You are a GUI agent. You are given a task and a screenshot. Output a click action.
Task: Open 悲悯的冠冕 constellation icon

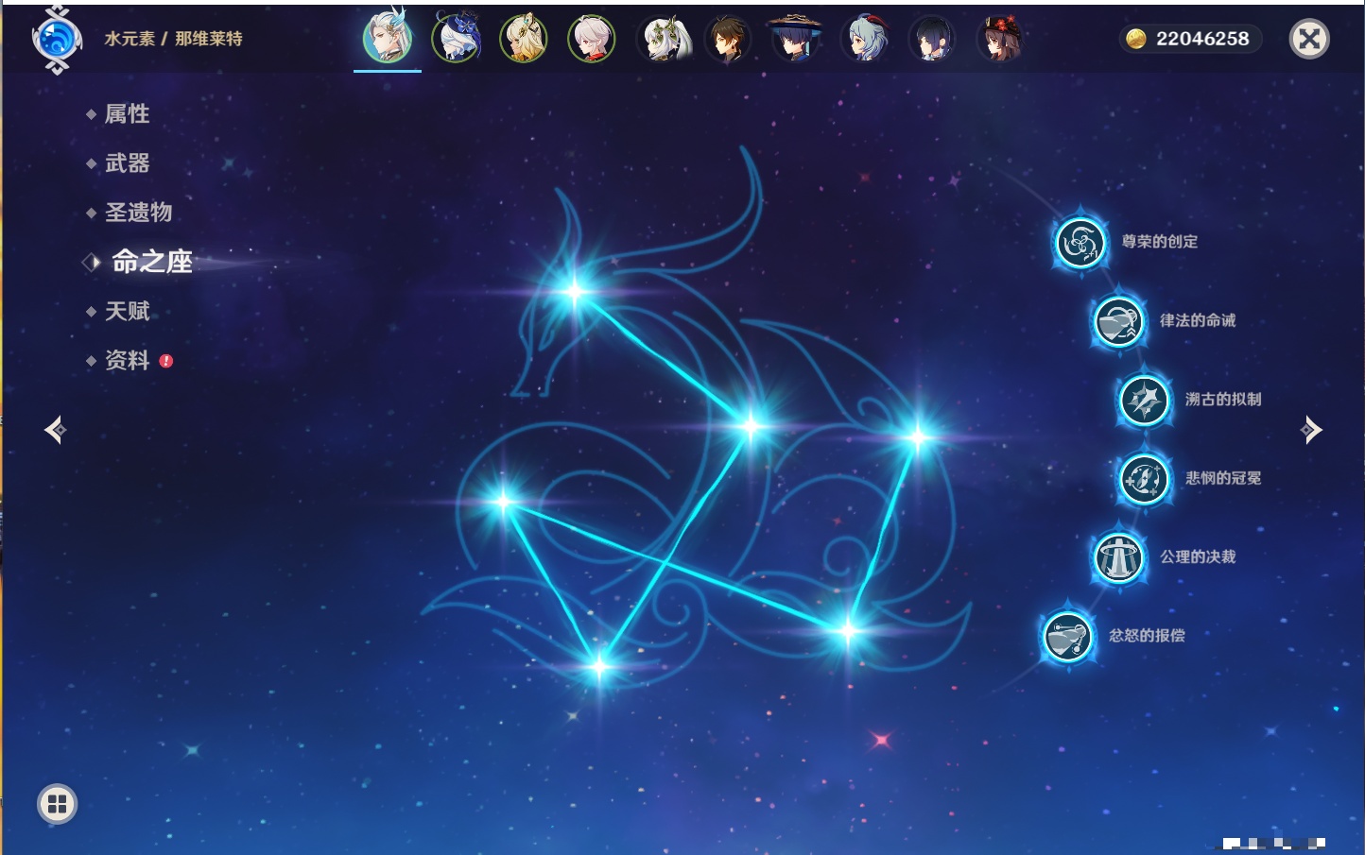click(1145, 479)
